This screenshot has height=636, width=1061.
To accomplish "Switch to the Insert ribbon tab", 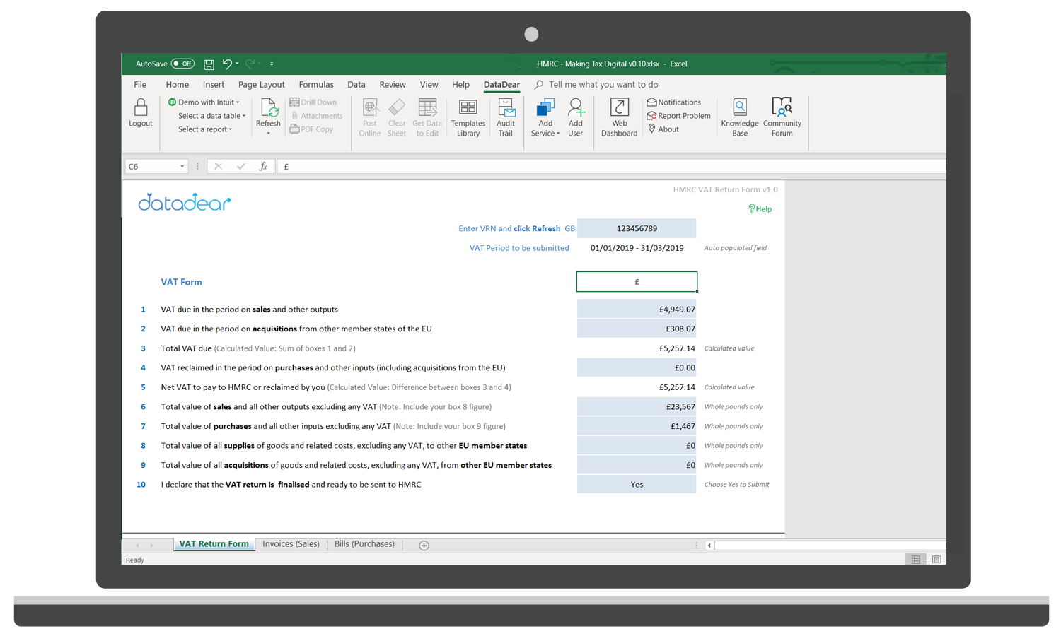I will coord(214,85).
